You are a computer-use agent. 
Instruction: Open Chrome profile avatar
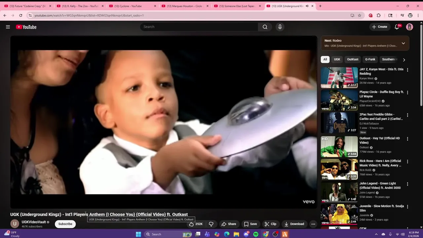[410, 15]
